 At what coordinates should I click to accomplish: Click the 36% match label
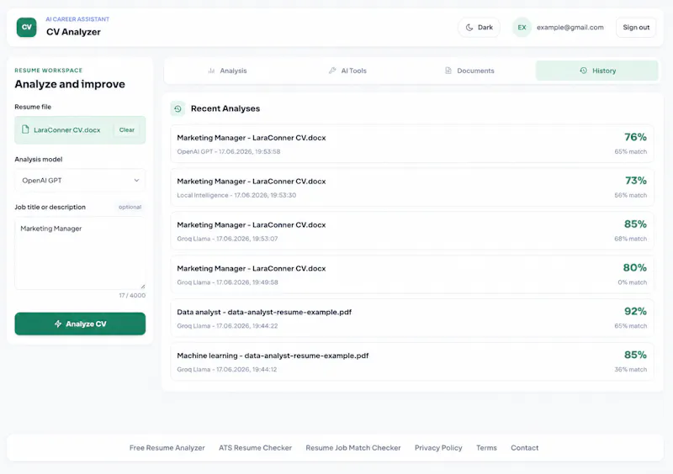tap(630, 369)
